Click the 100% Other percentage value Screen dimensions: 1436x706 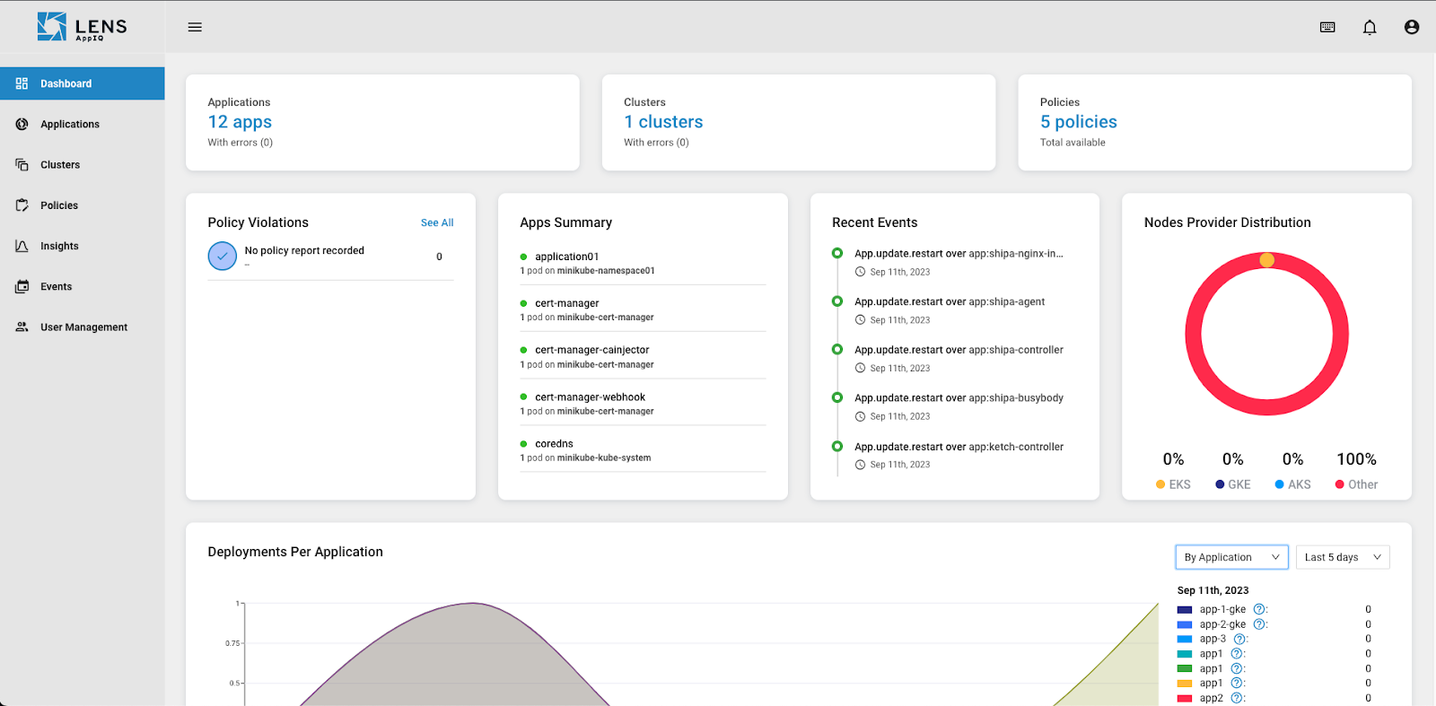click(1356, 459)
